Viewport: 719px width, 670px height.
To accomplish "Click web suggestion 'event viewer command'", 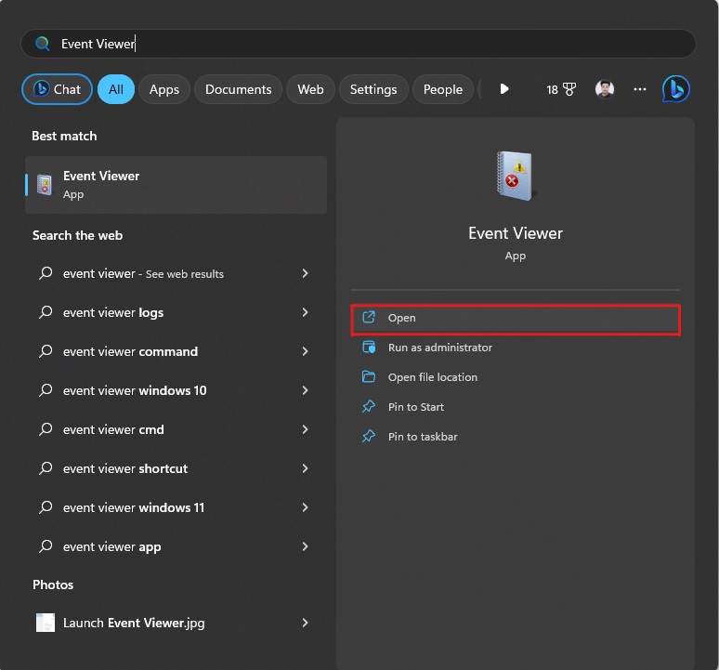I will coord(176,352).
